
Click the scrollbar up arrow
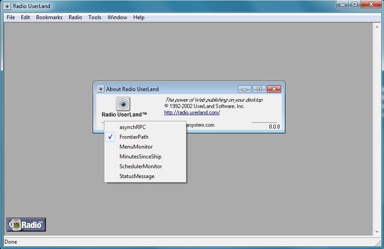(377, 26)
